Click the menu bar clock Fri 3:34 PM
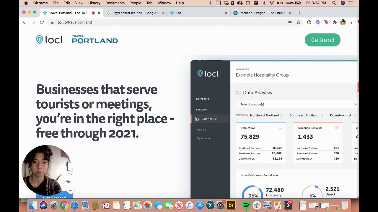The width and height of the screenshot is (378, 212). click(x=316, y=3)
